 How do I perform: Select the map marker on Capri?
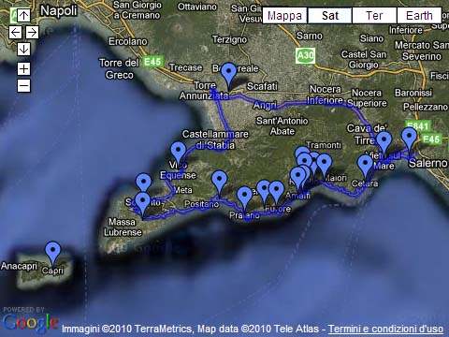click(53, 253)
